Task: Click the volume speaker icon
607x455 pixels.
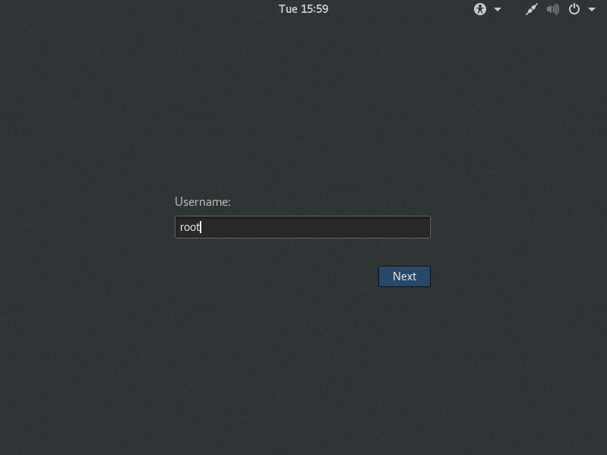Action: click(553, 9)
